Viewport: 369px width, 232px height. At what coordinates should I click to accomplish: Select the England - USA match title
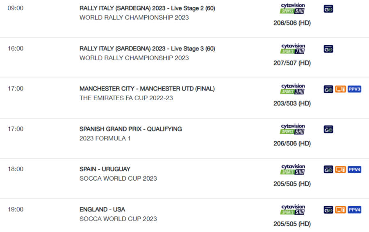pos(102,209)
